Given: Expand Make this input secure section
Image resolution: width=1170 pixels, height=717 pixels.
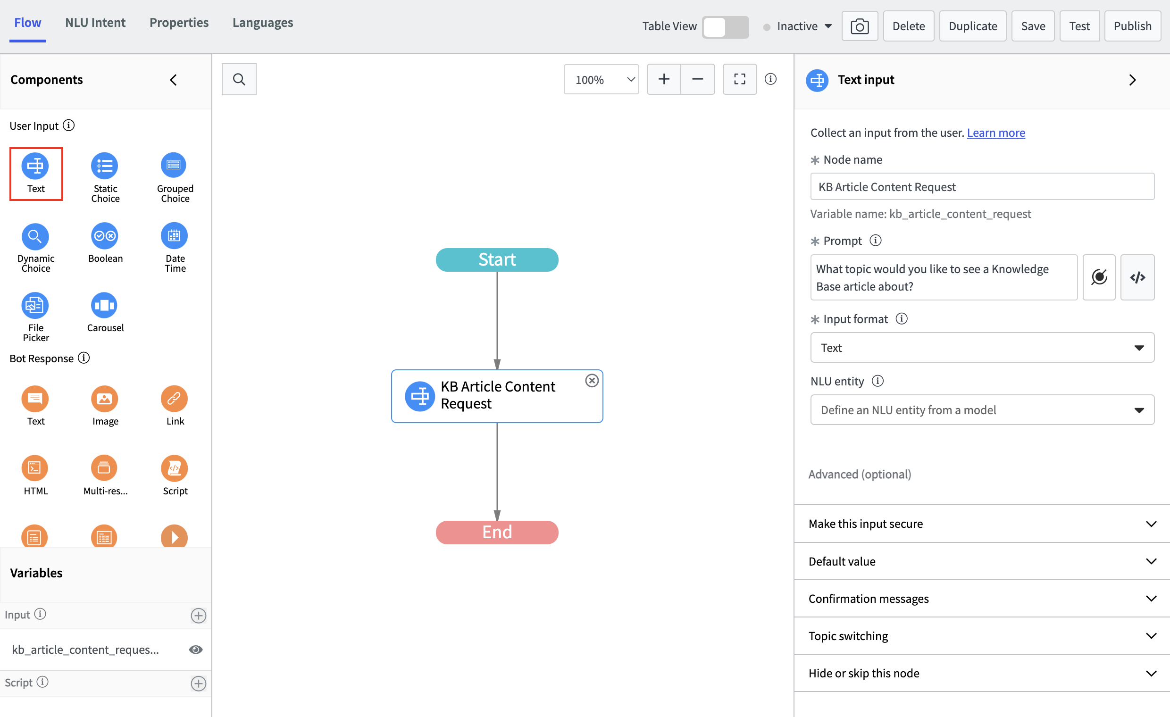Looking at the screenshot, I should pos(982,524).
